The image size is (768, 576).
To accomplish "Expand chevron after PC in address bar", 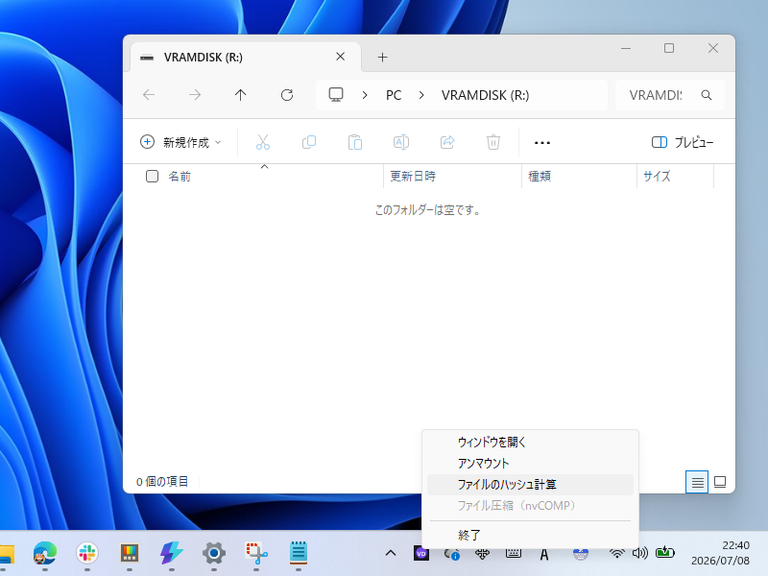I will [421, 95].
